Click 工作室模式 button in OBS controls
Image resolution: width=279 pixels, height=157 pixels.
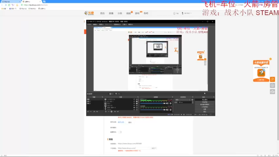205,107
